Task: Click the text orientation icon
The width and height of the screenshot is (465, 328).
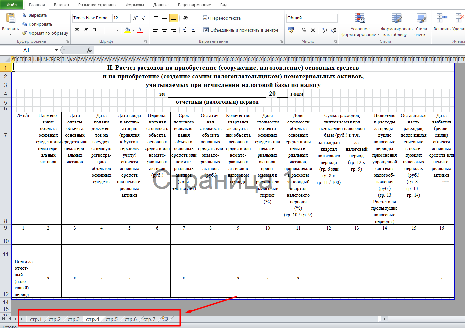Action: click(x=186, y=18)
